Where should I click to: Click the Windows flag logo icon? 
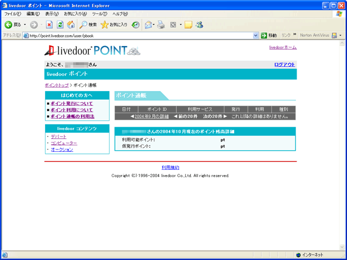(339, 14)
